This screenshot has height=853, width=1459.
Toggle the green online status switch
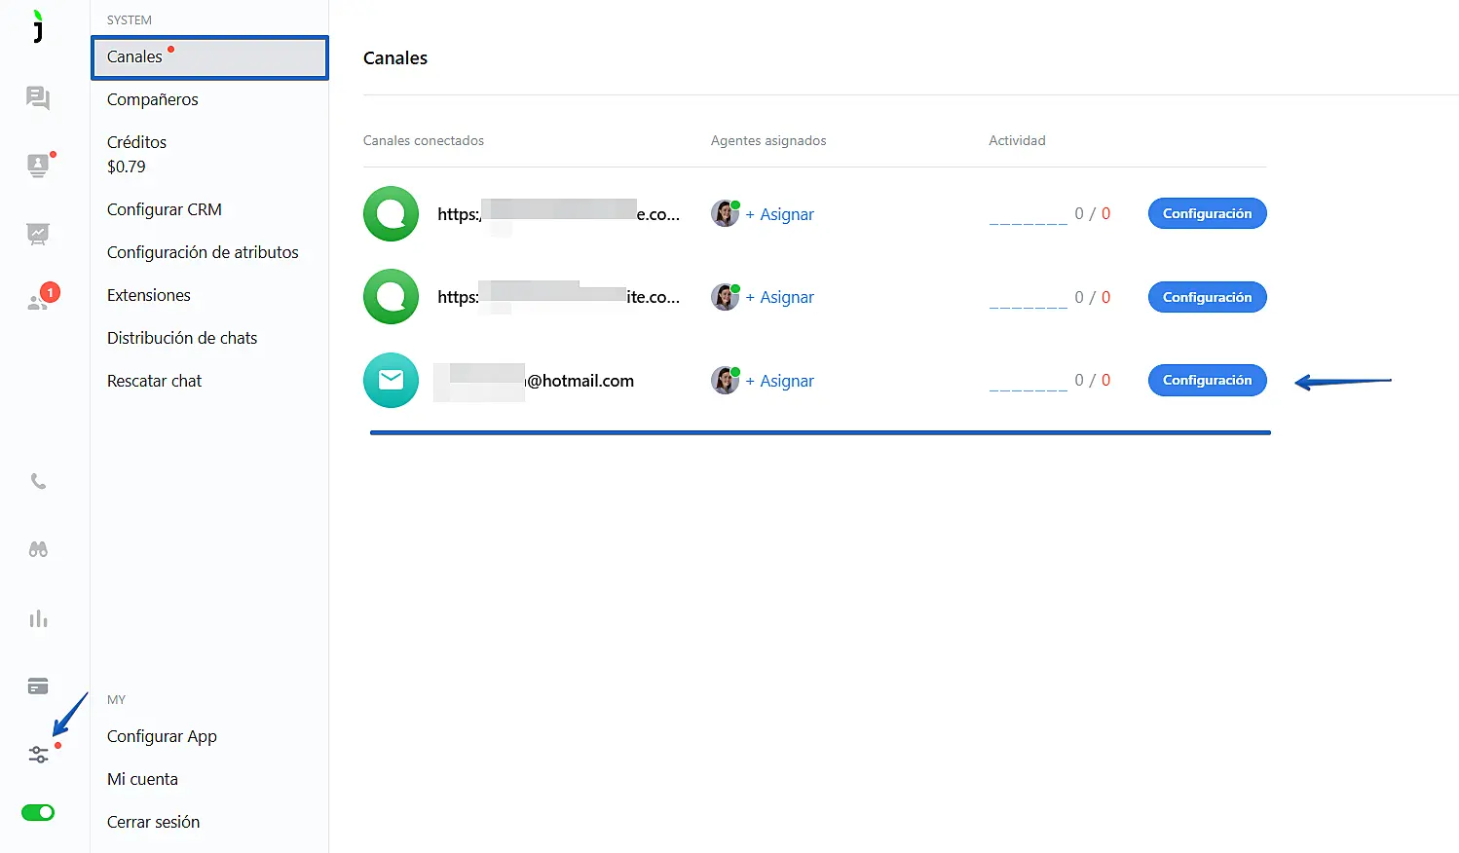click(38, 812)
